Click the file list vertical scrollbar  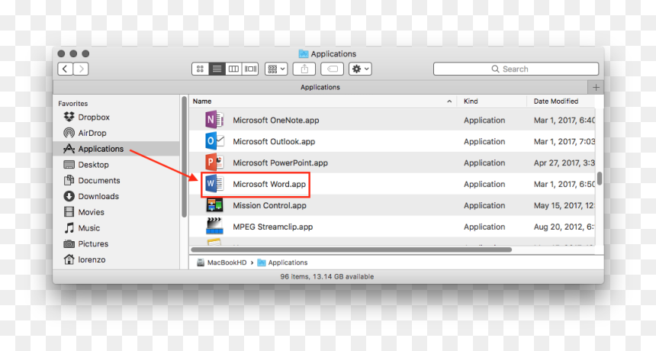[600, 179]
